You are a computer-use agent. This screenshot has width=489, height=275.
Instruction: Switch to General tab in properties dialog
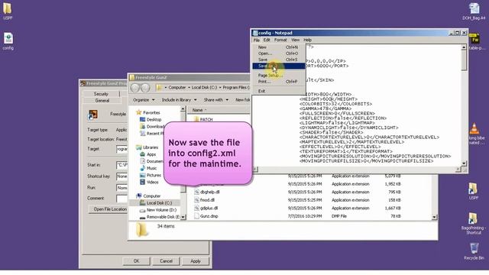pos(102,101)
